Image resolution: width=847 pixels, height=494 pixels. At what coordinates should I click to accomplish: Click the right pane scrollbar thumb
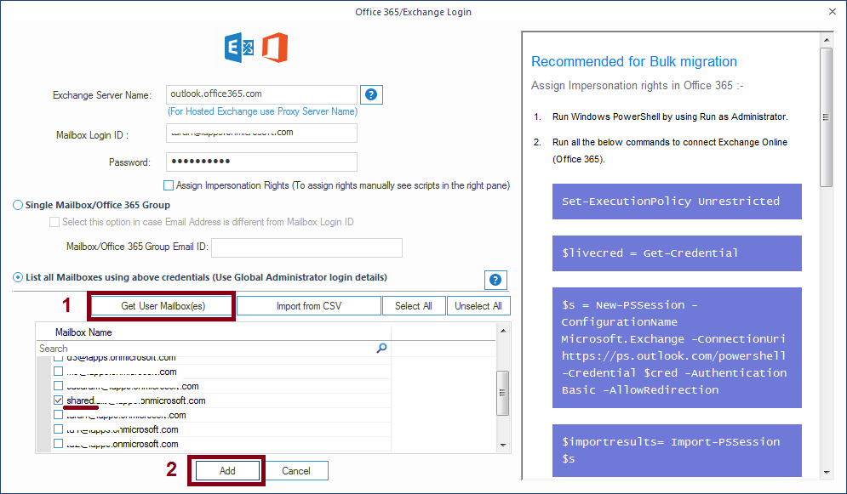tap(826, 117)
